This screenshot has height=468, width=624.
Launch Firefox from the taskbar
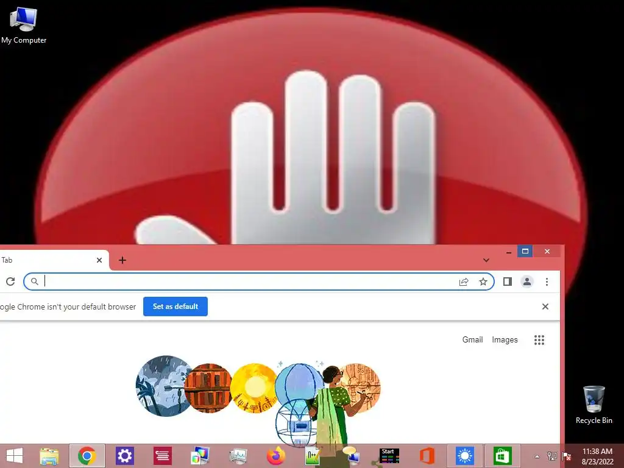pyautogui.click(x=276, y=456)
